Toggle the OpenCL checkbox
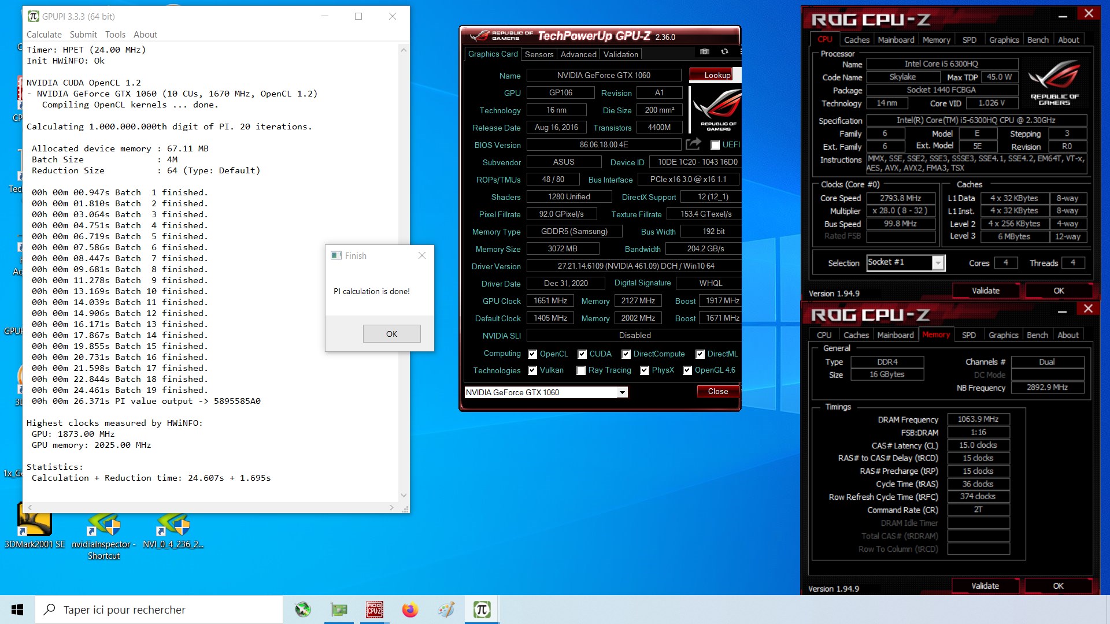The height and width of the screenshot is (624, 1110). (x=532, y=354)
